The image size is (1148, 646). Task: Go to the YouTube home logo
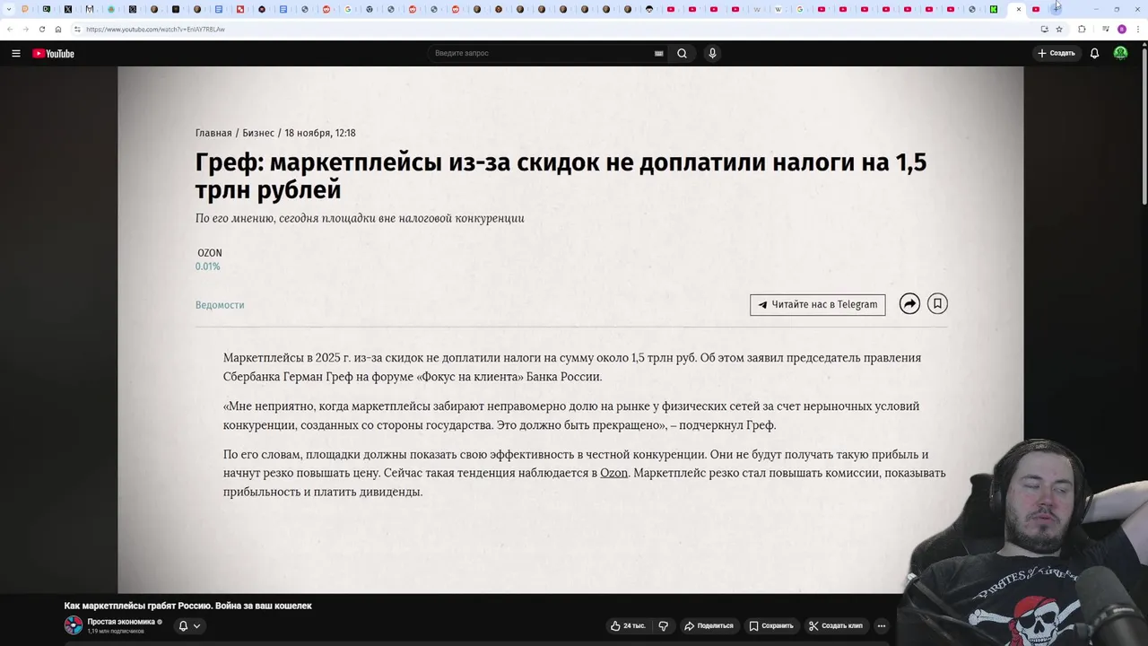[x=54, y=54]
